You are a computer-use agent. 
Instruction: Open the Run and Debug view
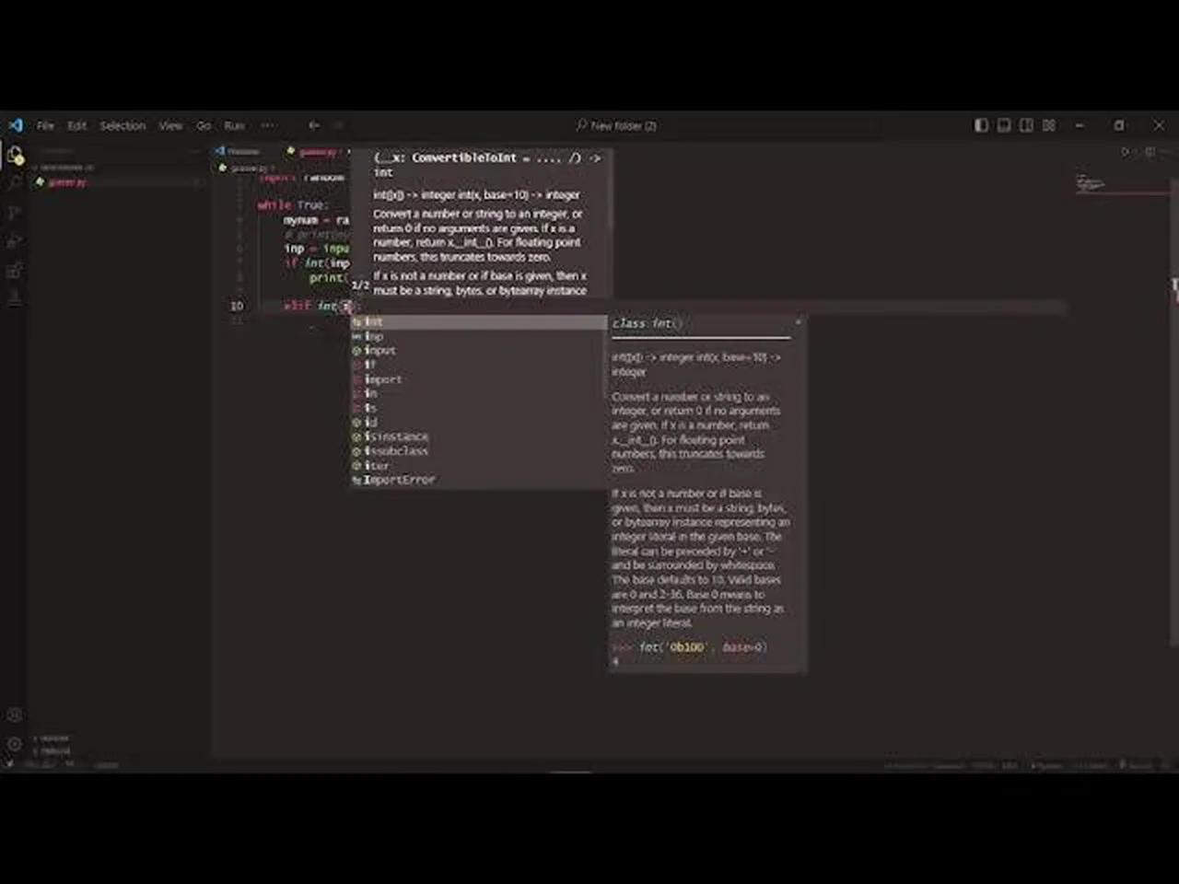(x=14, y=241)
